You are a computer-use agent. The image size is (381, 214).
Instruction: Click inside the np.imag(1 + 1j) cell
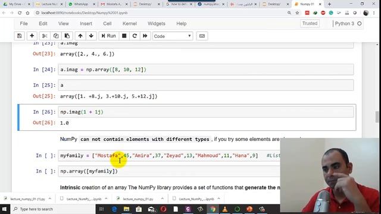[206, 112]
